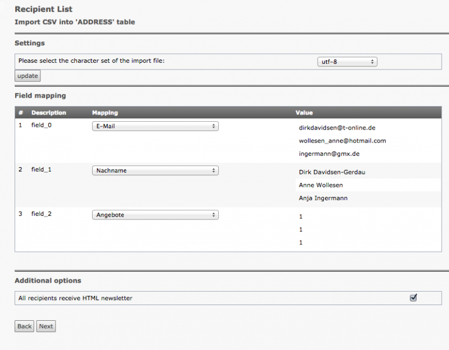The image size is (449, 350).
Task: Click the update button
Action: point(28,76)
